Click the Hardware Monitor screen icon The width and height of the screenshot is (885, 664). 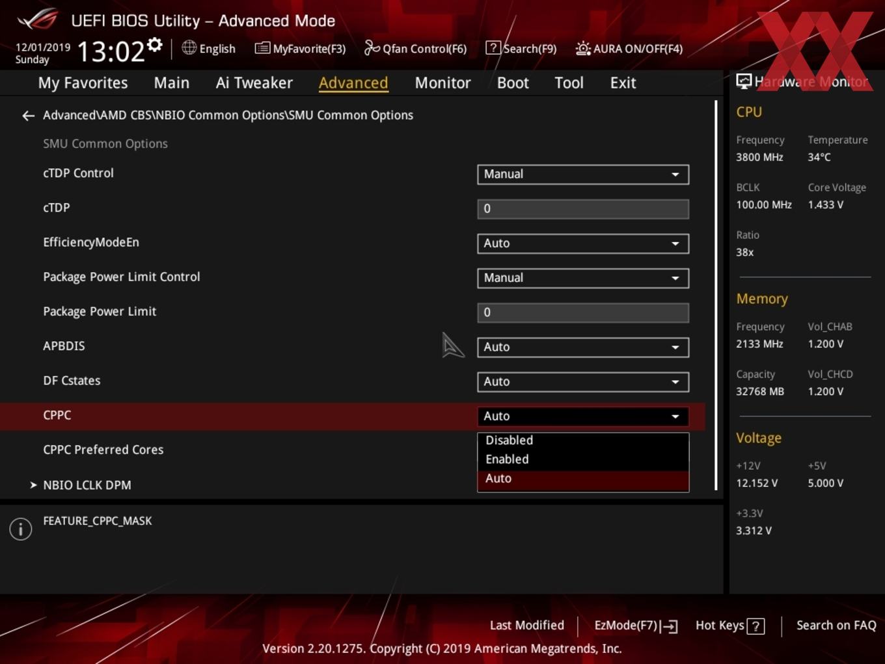click(x=744, y=81)
